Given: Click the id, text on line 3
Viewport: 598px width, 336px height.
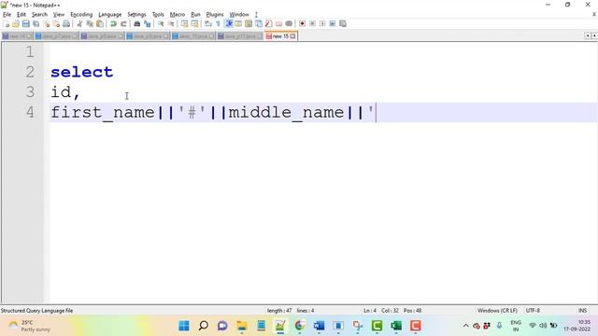Looking at the screenshot, I should pyautogui.click(x=65, y=92).
